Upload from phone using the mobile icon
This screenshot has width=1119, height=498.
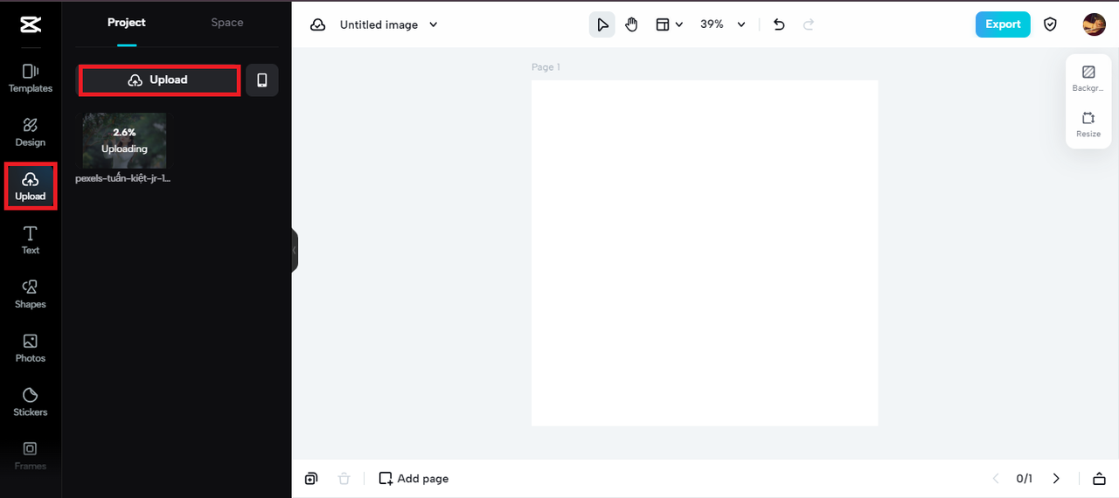262,80
